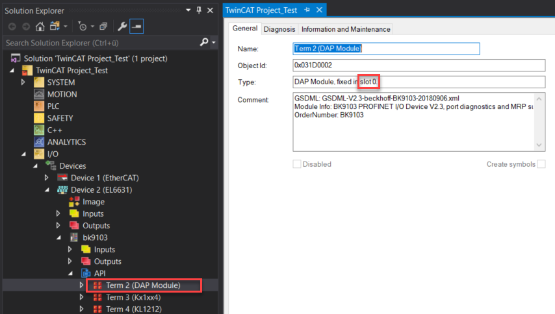Toggle the Disabled checkbox
The image size is (555, 314).
pyautogui.click(x=297, y=164)
